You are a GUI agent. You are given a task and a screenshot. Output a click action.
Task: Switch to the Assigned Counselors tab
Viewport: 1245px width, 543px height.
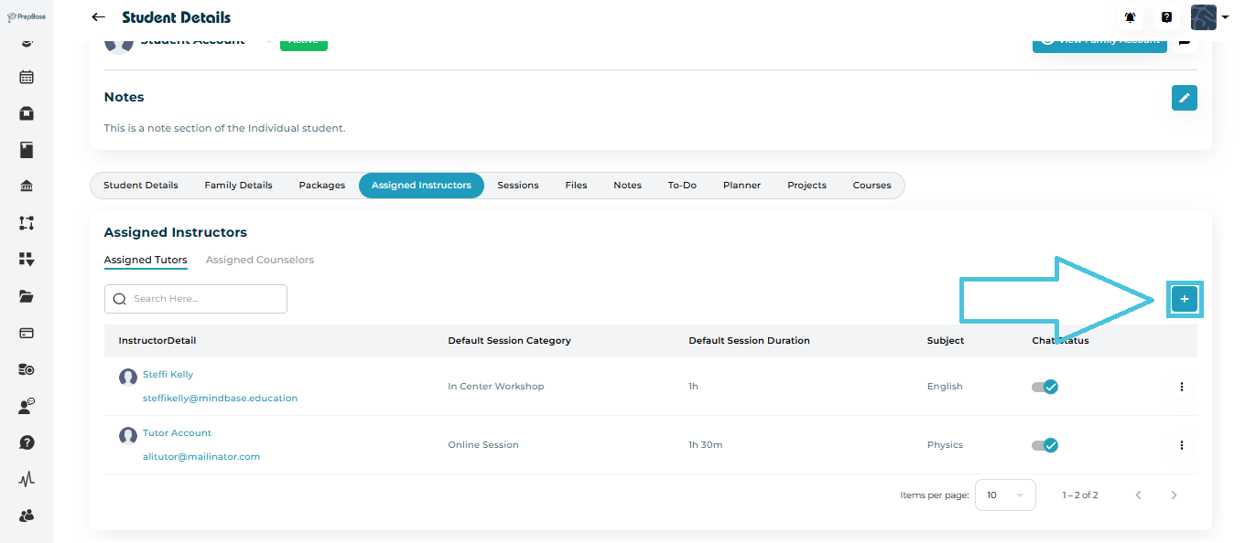[x=259, y=261]
